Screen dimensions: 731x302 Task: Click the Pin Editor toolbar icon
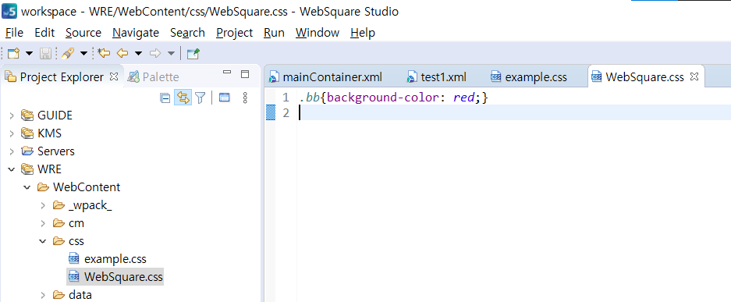[193, 54]
